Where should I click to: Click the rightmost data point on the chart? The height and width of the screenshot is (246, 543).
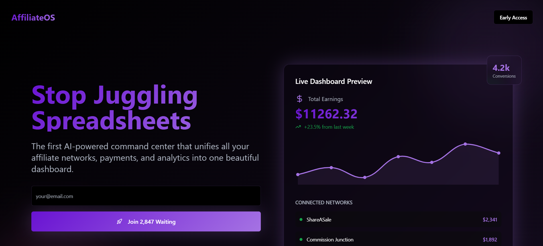click(499, 153)
